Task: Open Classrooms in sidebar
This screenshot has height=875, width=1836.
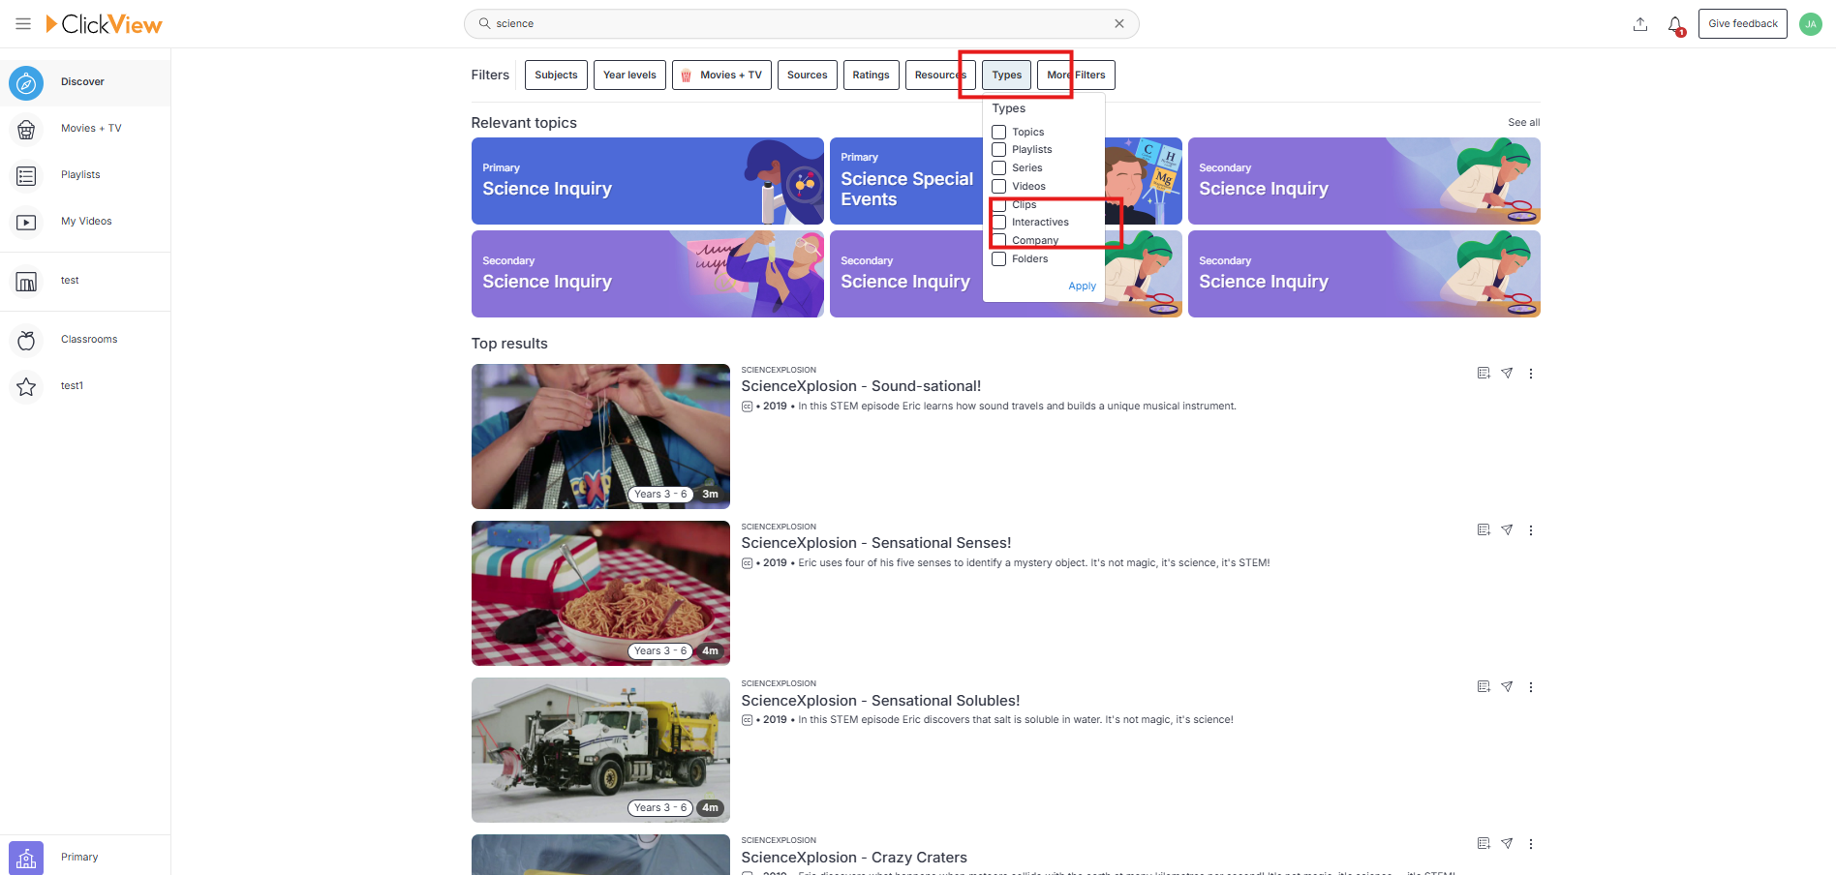Action: point(85,340)
